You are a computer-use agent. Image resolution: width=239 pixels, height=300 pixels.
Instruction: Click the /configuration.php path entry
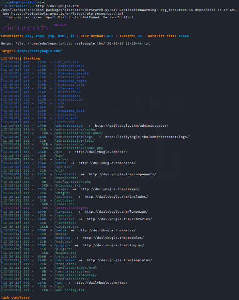(73, 182)
